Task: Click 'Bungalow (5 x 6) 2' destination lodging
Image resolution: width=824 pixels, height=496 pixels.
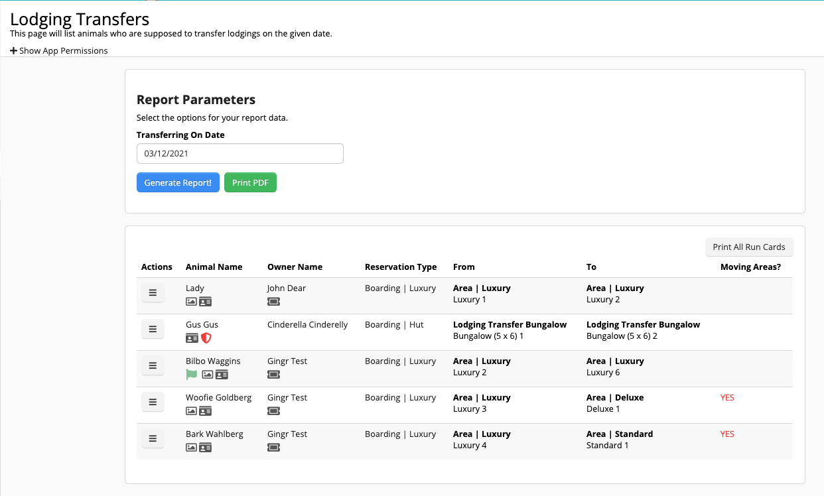Action: click(x=622, y=336)
